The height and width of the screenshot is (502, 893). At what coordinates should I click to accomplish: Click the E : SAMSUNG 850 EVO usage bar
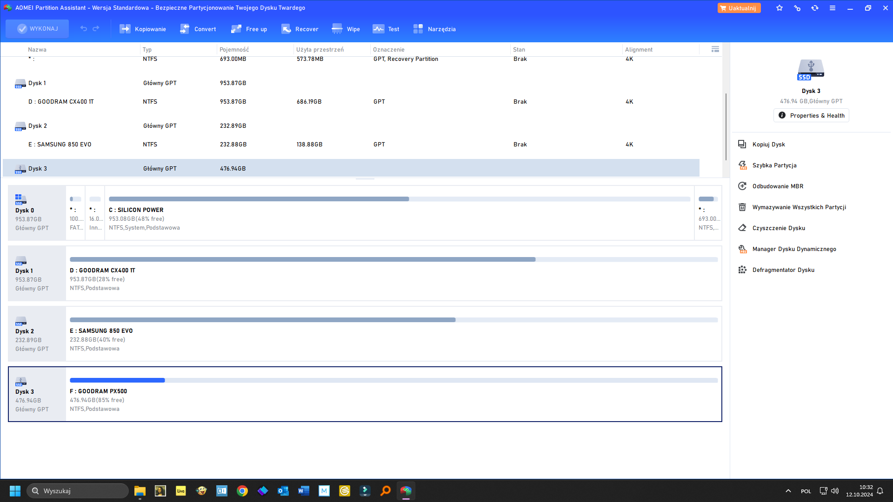point(393,320)
